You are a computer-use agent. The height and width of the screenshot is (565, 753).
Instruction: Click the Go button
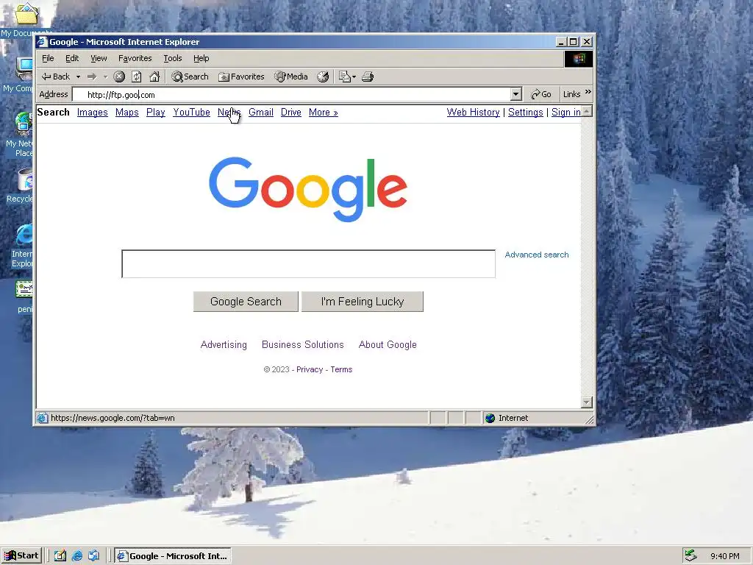pyautogui.click(x=540, y=94)
